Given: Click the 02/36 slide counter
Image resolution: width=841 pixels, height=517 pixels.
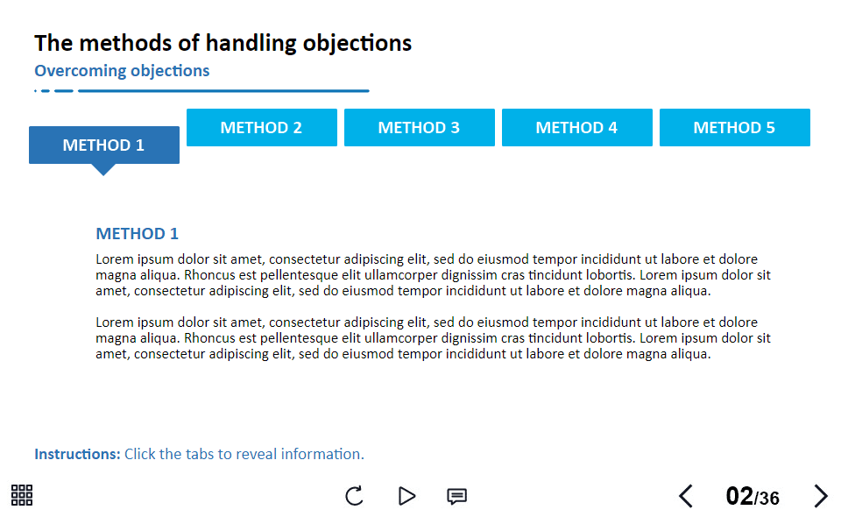Looking at the screenshot, I should pos(753,496).
